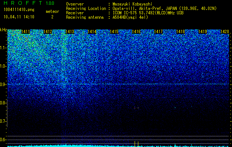The width and height of the screenshot is (232, 147).
Task: Click the 0.8 kHz axis label
Action: click(3, 103)
